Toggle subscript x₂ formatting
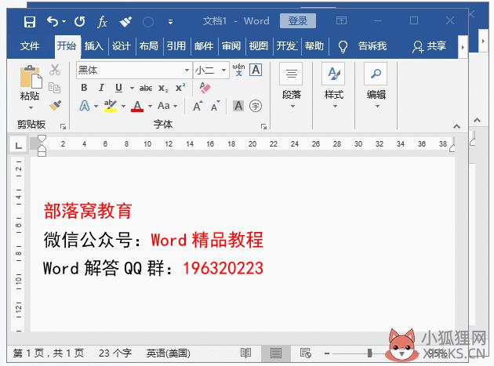This screenshot has height=366, width=494. pos(163,89)
